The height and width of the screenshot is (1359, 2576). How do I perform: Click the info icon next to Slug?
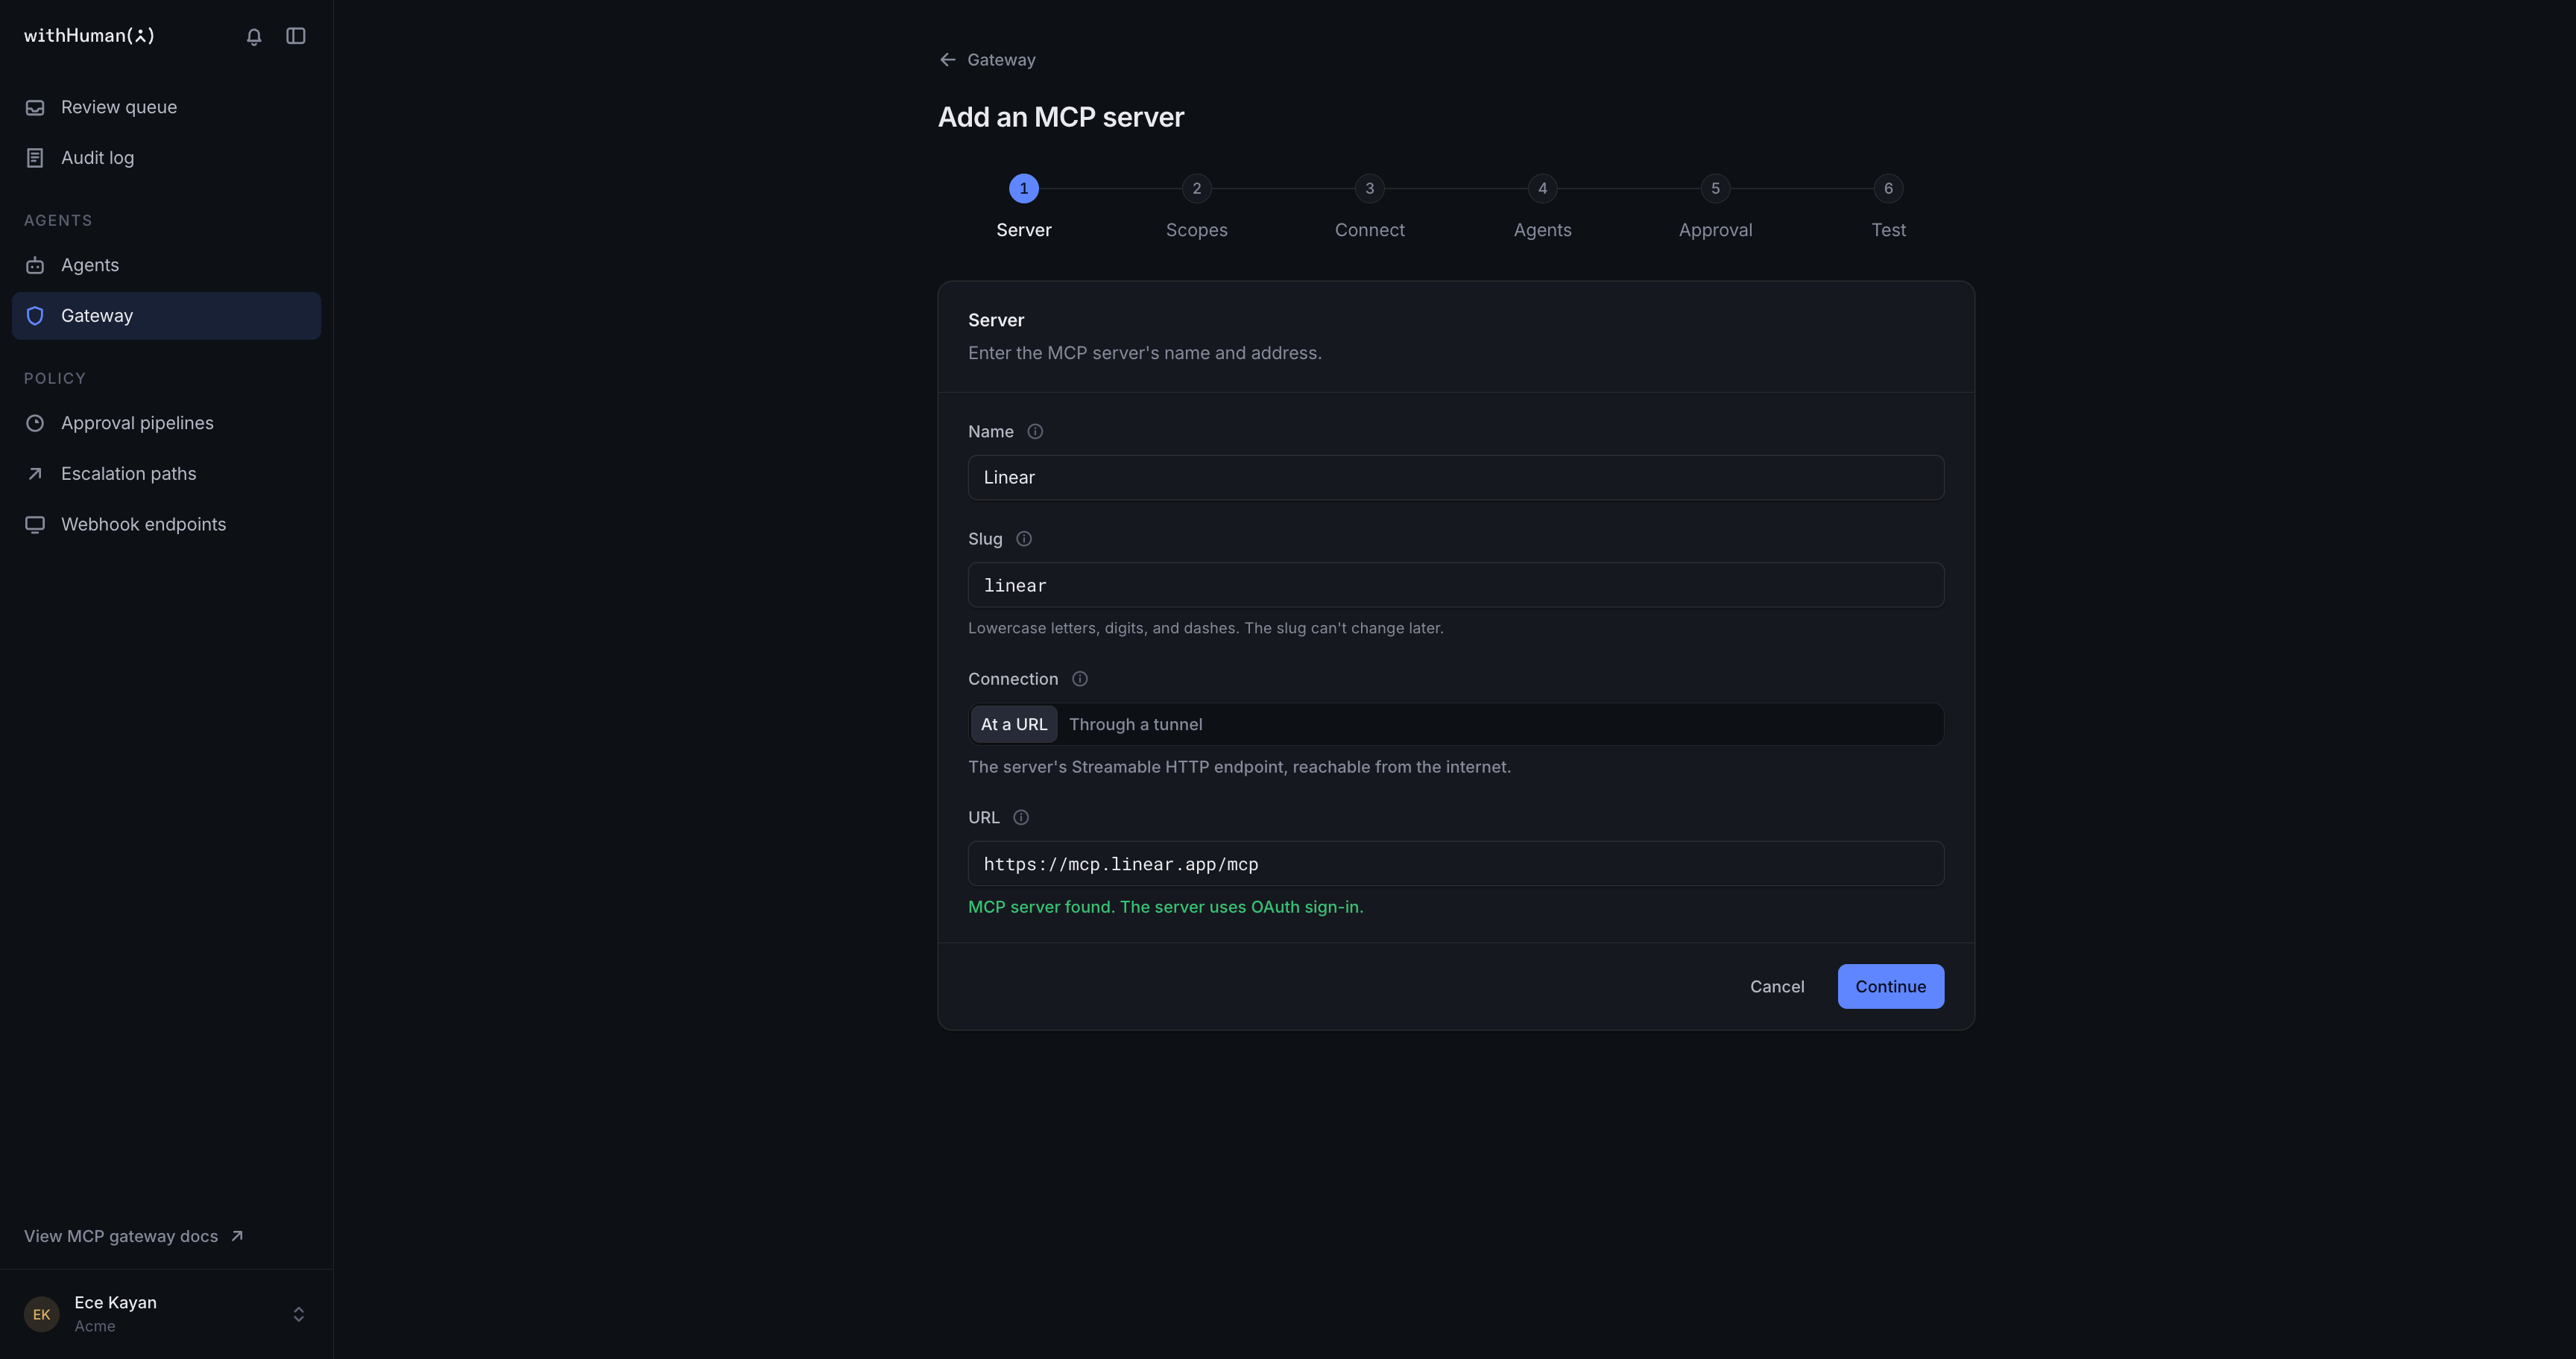point(1024,539)
